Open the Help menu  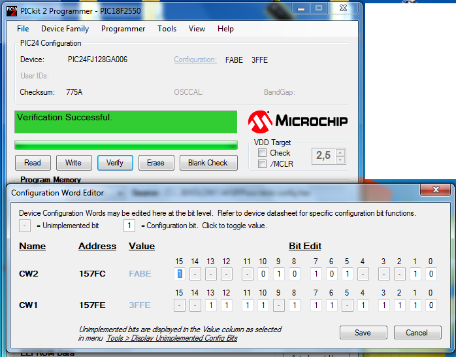[225, 29]
